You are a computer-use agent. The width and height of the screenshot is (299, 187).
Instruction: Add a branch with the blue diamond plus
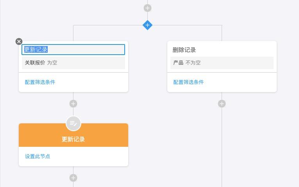coord(147,25)
